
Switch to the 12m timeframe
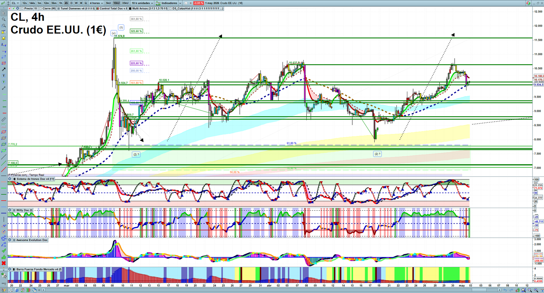(x=46, y=3)
